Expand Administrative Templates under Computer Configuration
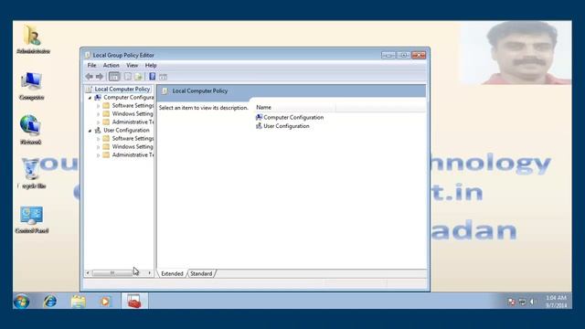The width and height of the screenshot is (585, 329). pos(98,122)
